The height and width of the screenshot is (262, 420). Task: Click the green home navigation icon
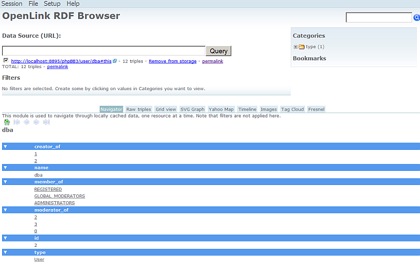(x=7, y=122)
